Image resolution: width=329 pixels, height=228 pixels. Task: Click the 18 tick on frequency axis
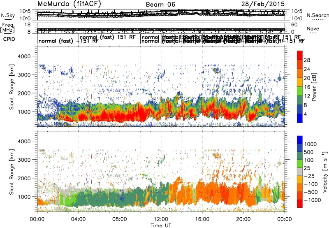click(28, 25)
